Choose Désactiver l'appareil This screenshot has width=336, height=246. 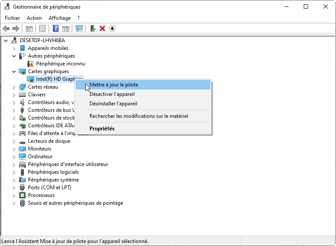coord(143,94)
